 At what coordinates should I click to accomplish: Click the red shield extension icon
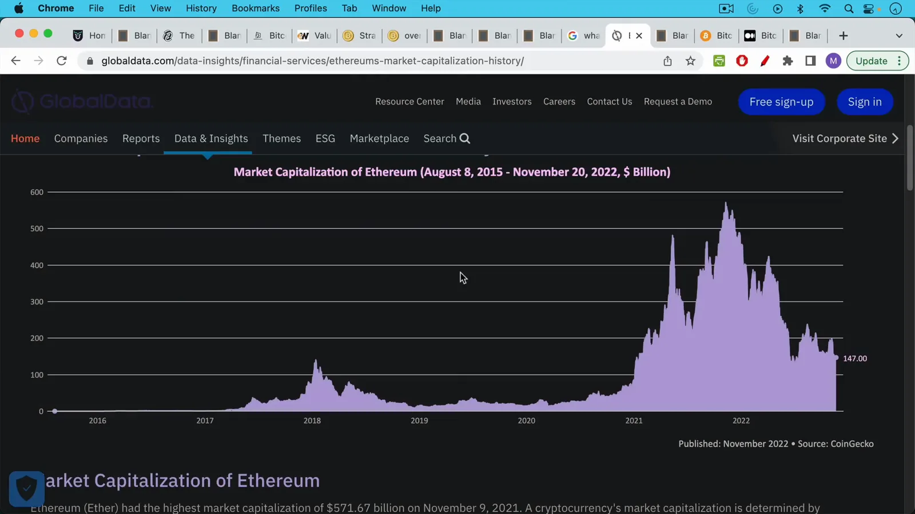click(742, 61)
